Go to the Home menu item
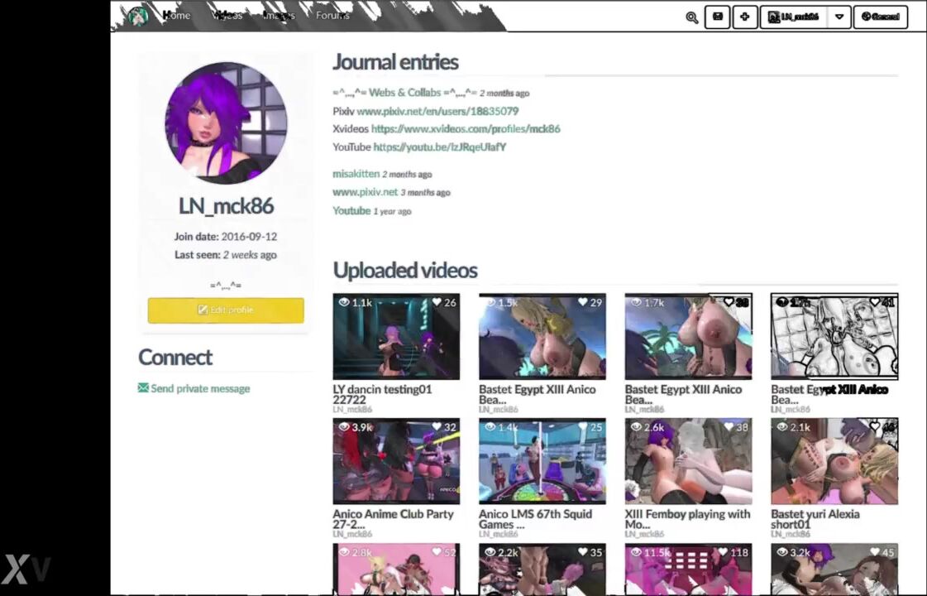The height and width of the screenshot is (596, 927). (x=177, y=16)
